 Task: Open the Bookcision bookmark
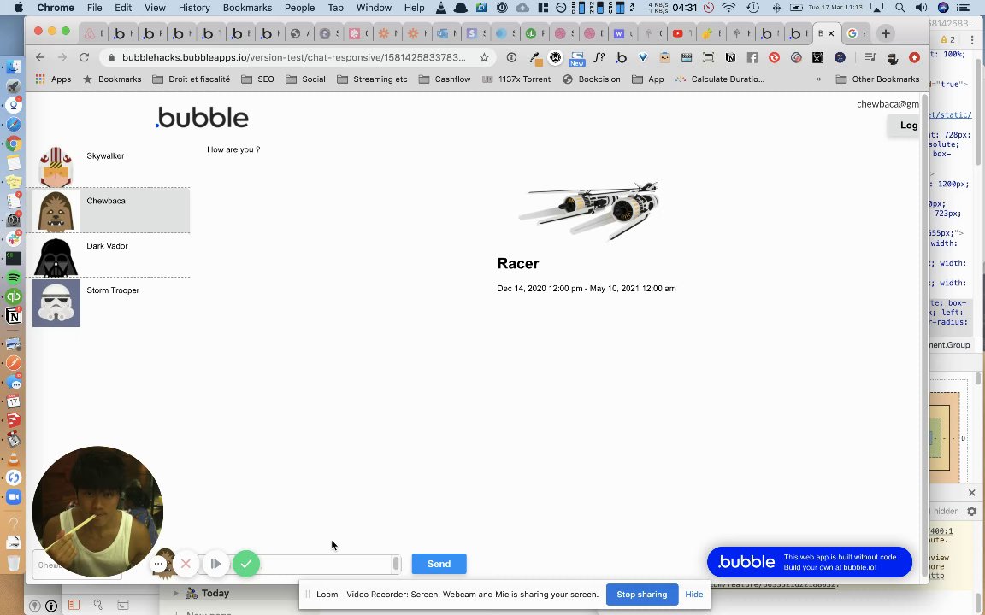point(592,79)
